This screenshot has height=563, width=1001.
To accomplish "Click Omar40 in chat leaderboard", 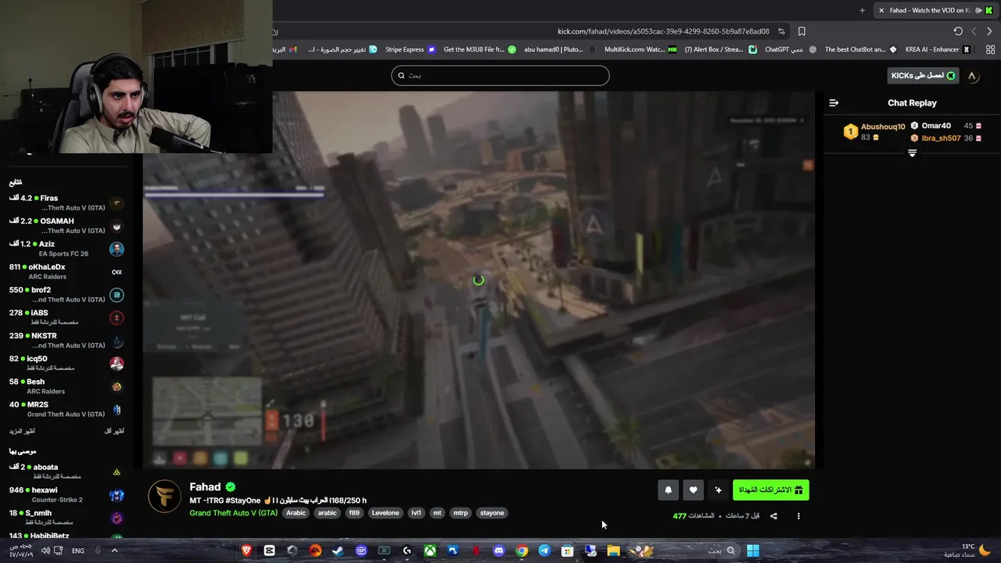I will pyautogui.click(x=936, y=126).
